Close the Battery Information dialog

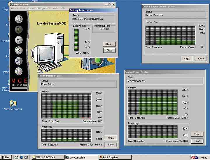(109, 50)
